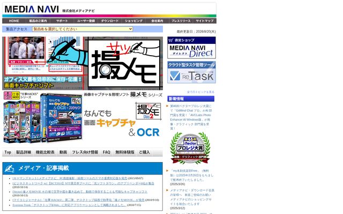
Task: Open the 第46回ベクタープロレジ大賞 news item
Action: (x=191, y=117)
